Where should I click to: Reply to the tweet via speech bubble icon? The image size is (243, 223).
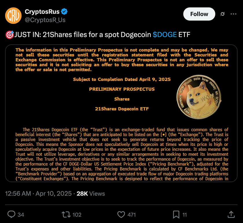point(11,215)
